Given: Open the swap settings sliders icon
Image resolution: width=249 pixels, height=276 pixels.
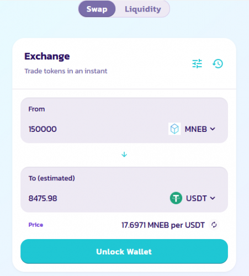Looking at the screenshot, I should (x=197, y=63).
